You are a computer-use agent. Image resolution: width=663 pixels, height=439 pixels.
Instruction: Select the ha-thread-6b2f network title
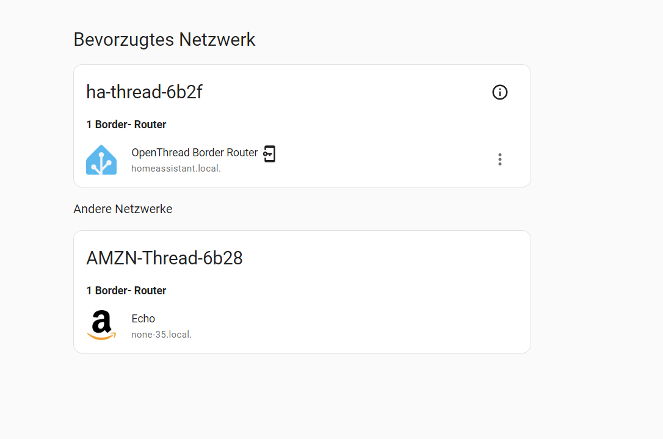[144, 92]
